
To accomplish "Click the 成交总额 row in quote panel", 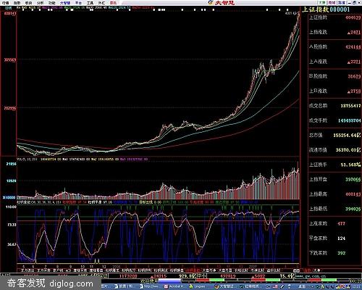I will (334, 106).
